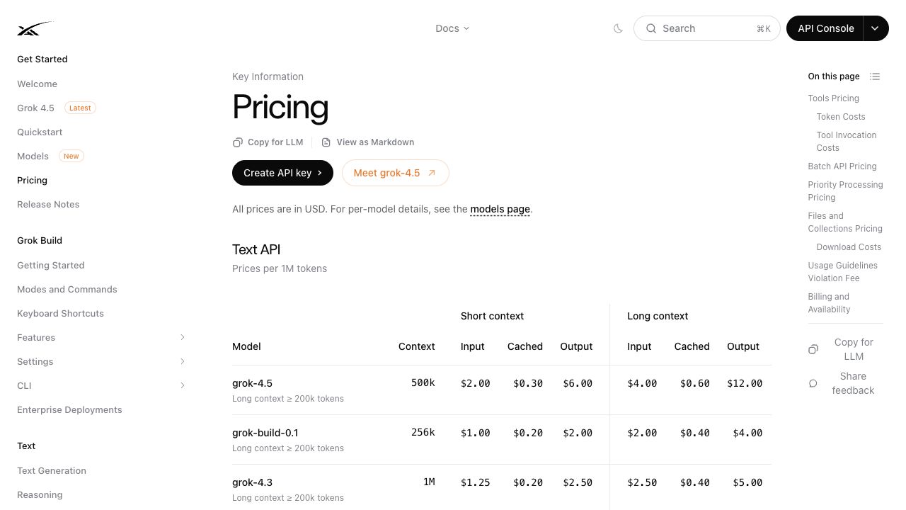Click the 500k context value

pyautogui.click(x=423, y=382)
